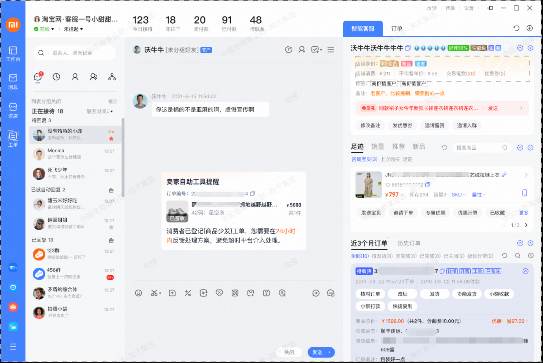
Task: Click the clock icon in orders filter row
Action: [531, 256]
